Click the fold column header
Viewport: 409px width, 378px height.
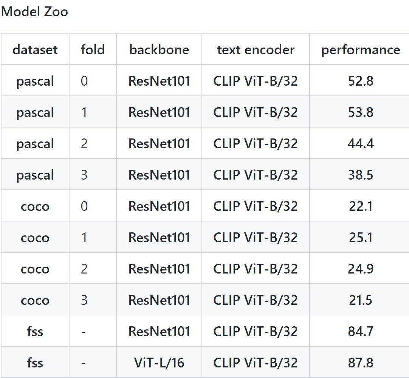point(93,50)
